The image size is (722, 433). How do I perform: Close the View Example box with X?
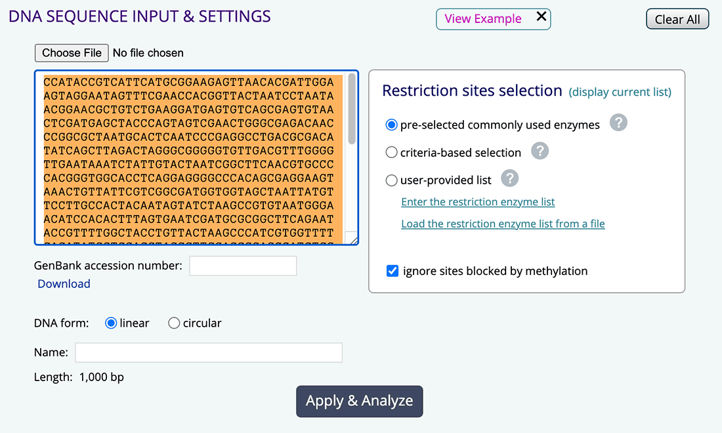541,16
